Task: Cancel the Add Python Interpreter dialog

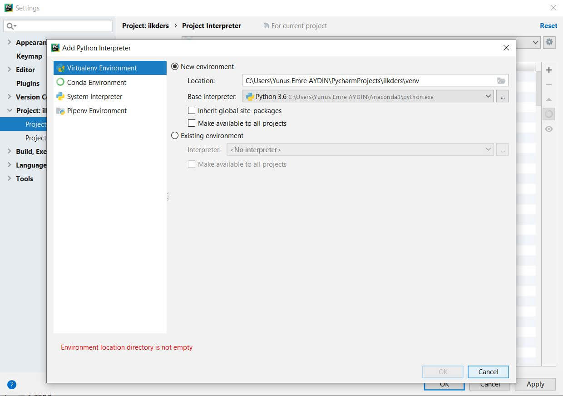Action: click(488, 371)
